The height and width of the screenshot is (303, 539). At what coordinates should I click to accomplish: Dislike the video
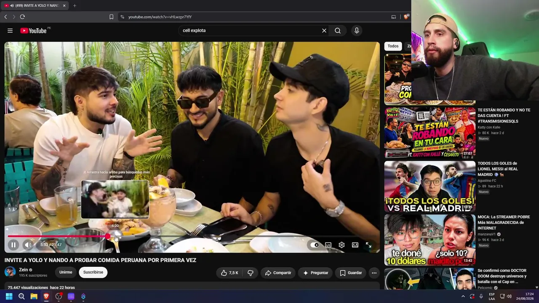(x=250, y=273)
